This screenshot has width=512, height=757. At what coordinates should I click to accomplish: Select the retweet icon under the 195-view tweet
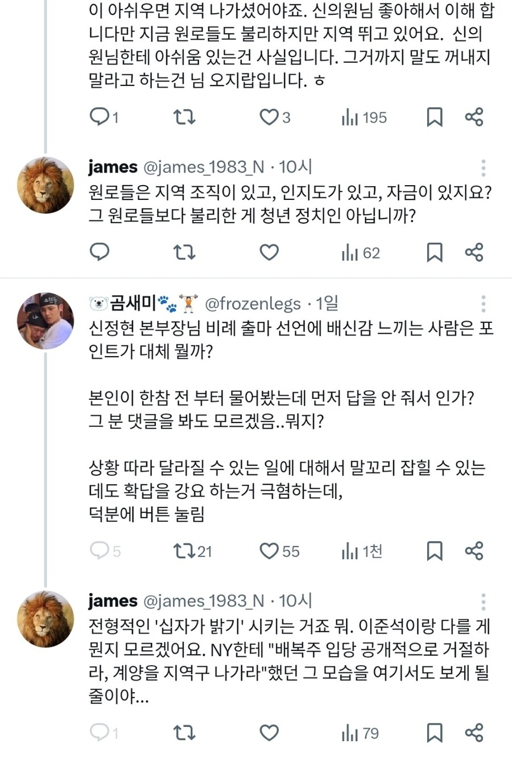point(184,117)
